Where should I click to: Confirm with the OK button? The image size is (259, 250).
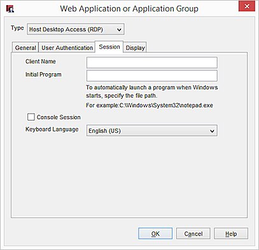click(155, 233)
